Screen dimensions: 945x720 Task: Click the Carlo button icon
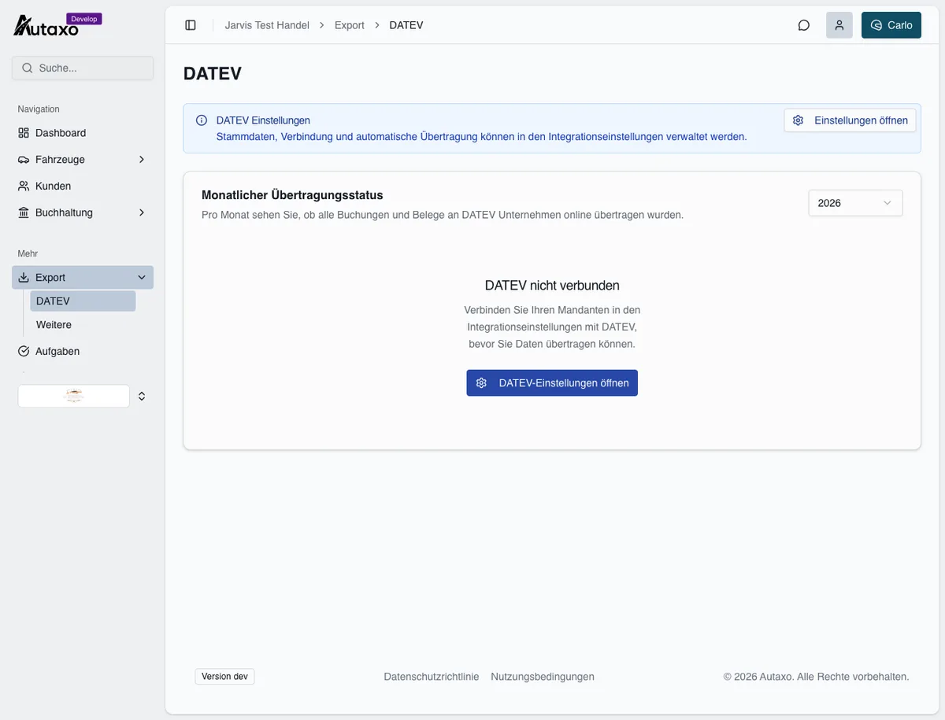tap(876, 25)
